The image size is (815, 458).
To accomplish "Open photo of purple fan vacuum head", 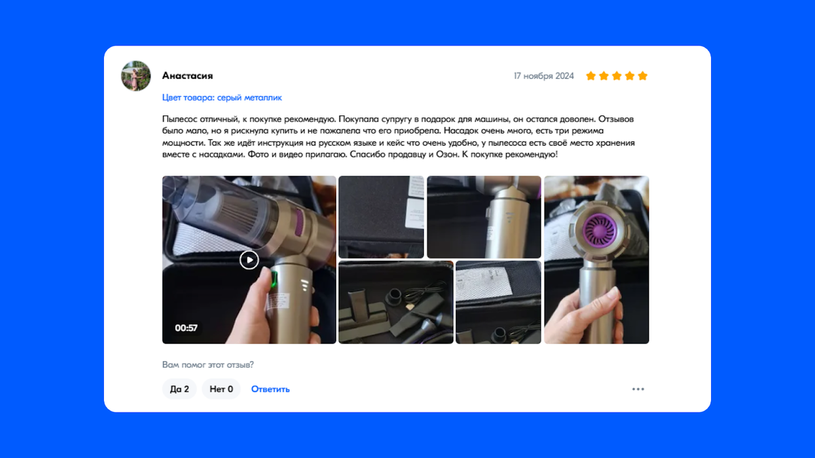I will click(596, 260).
